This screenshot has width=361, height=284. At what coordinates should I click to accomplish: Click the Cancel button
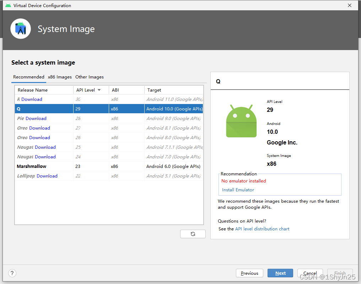310,273
